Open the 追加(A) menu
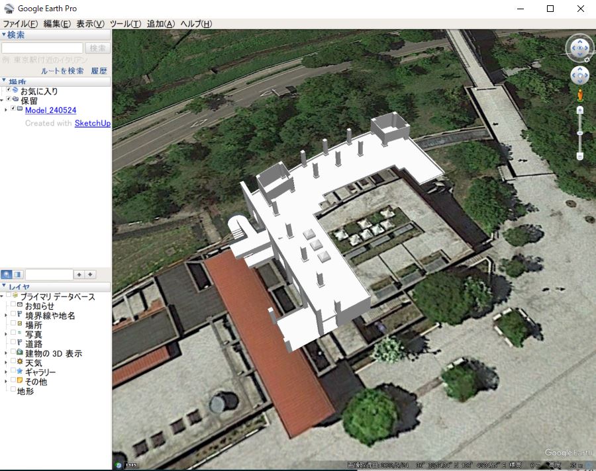The width and height of the screenshot is (596, 471). coord(161,24)
